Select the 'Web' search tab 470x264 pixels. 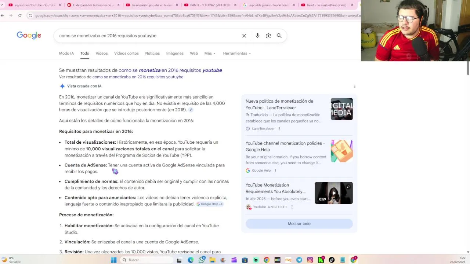coord(194,53)
